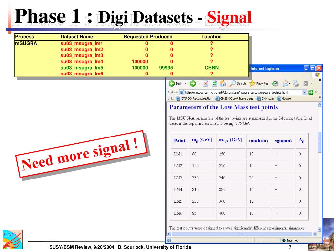Viewport: 336px width, 252px height.
Task: Open the Back history dropdown arrow
Action: (x=185, y=84)
